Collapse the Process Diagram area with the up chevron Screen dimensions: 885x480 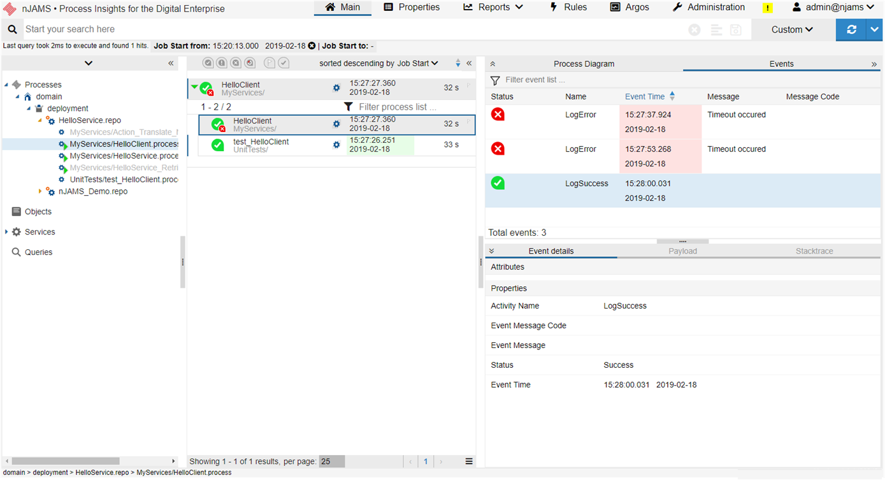tap(493, 64)
